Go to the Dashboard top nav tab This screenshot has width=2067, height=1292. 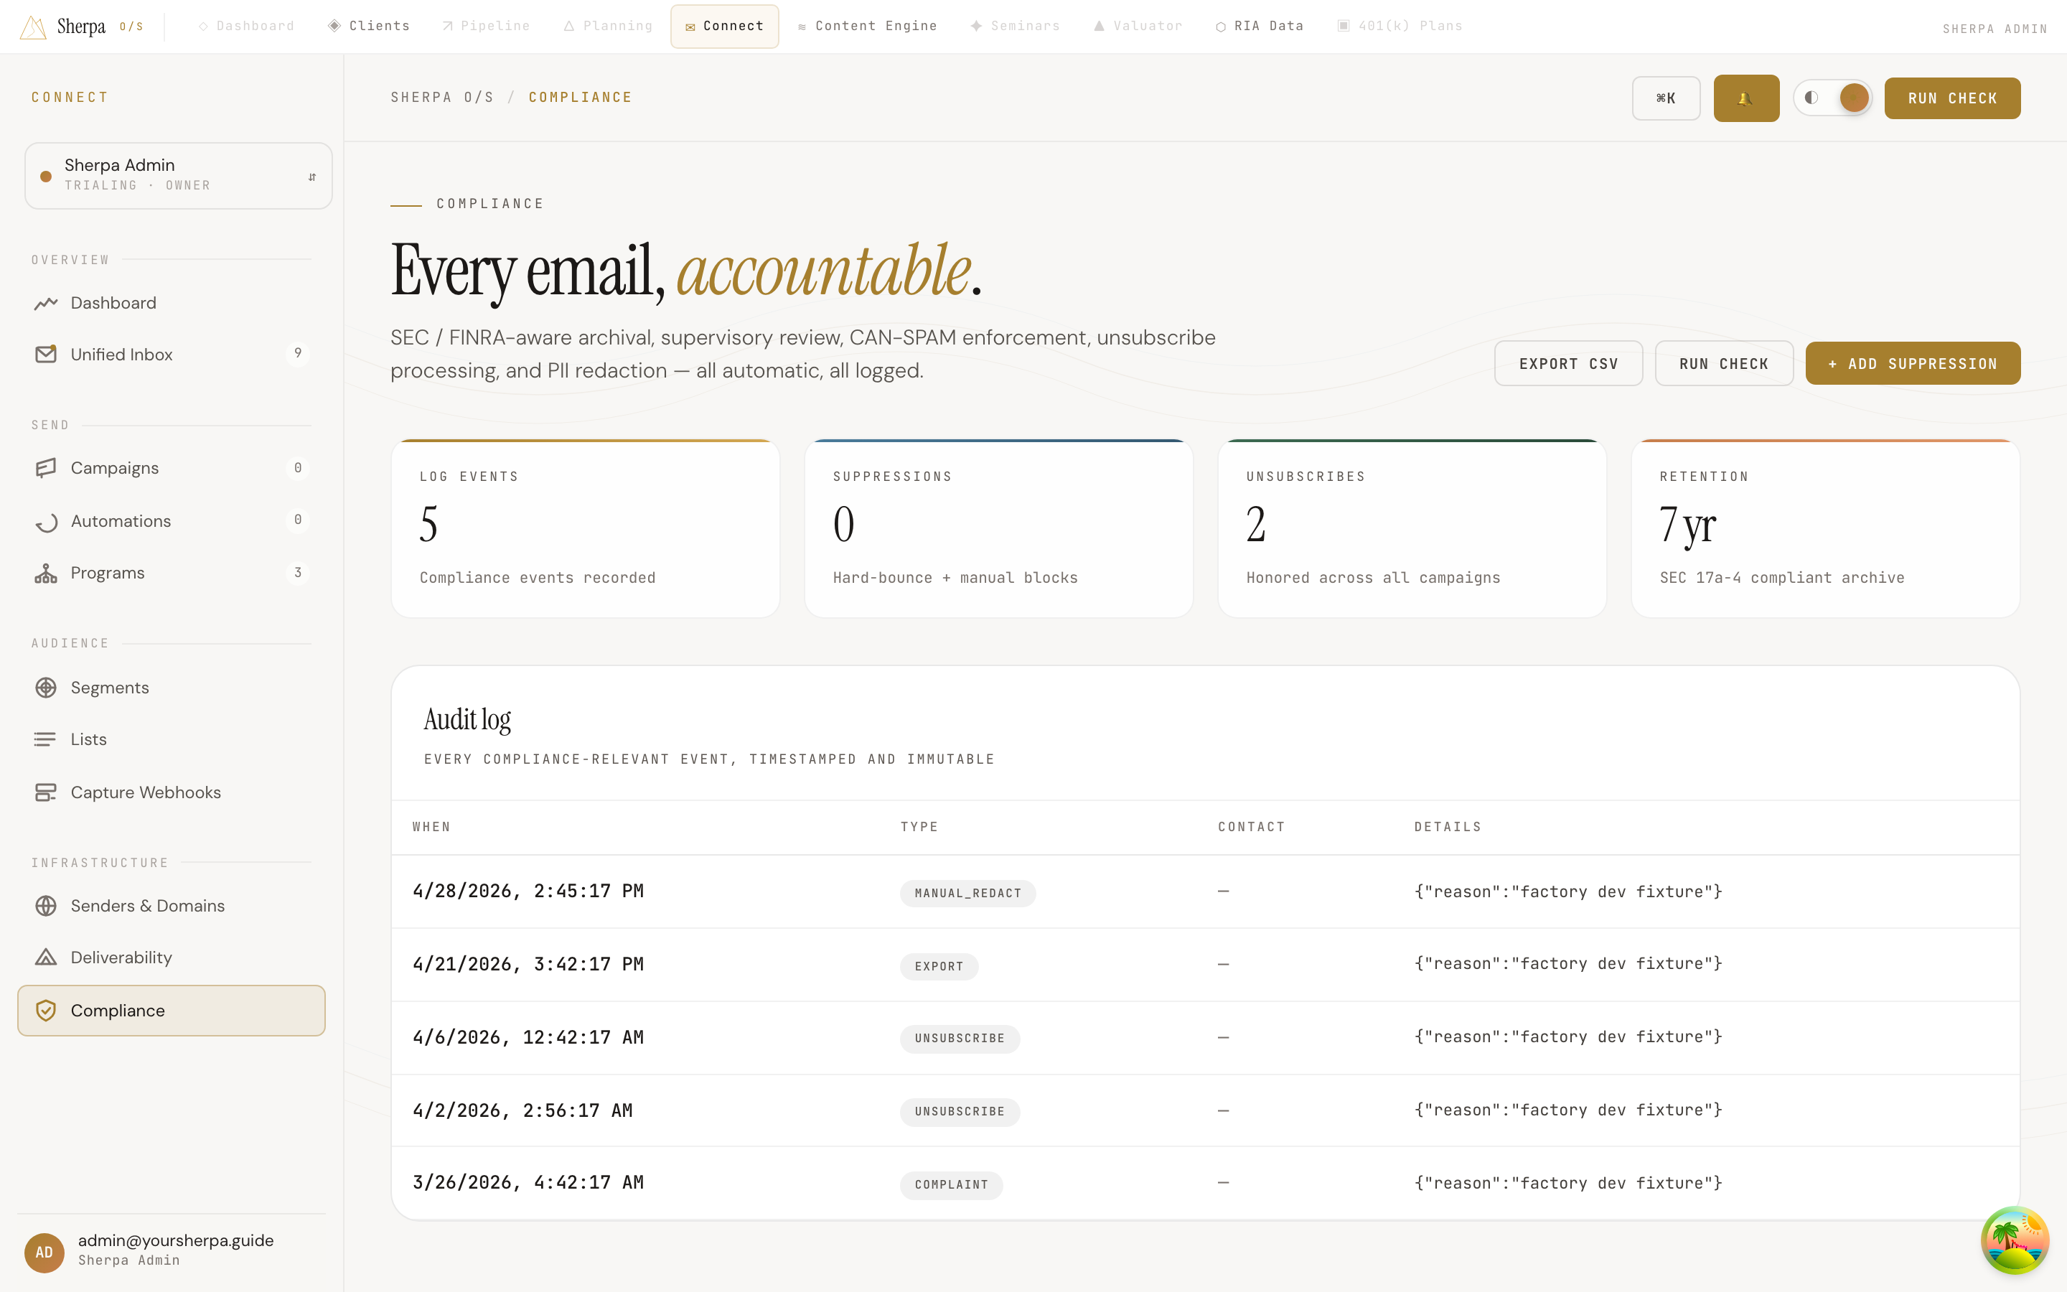pyautogui.click(x=246, y=27)
